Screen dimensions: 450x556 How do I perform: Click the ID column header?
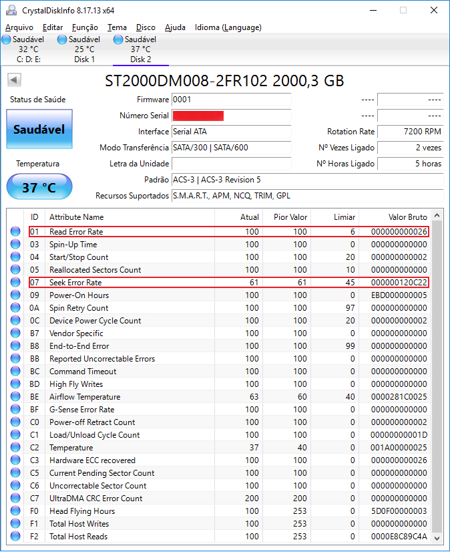coord(34,217)
